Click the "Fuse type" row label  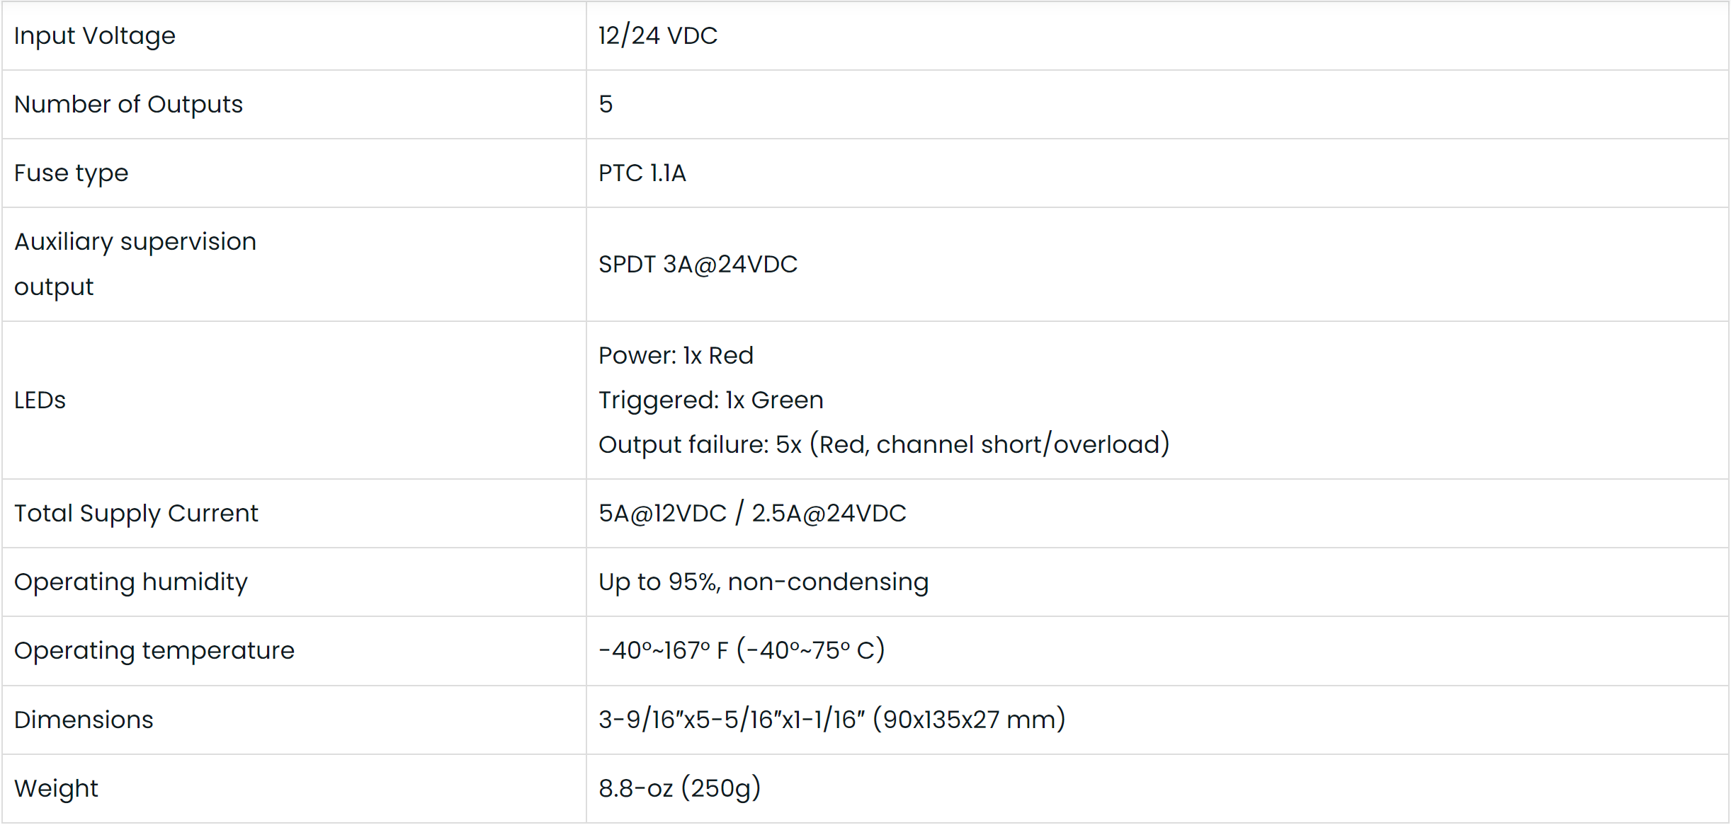[x=71, y=173]
